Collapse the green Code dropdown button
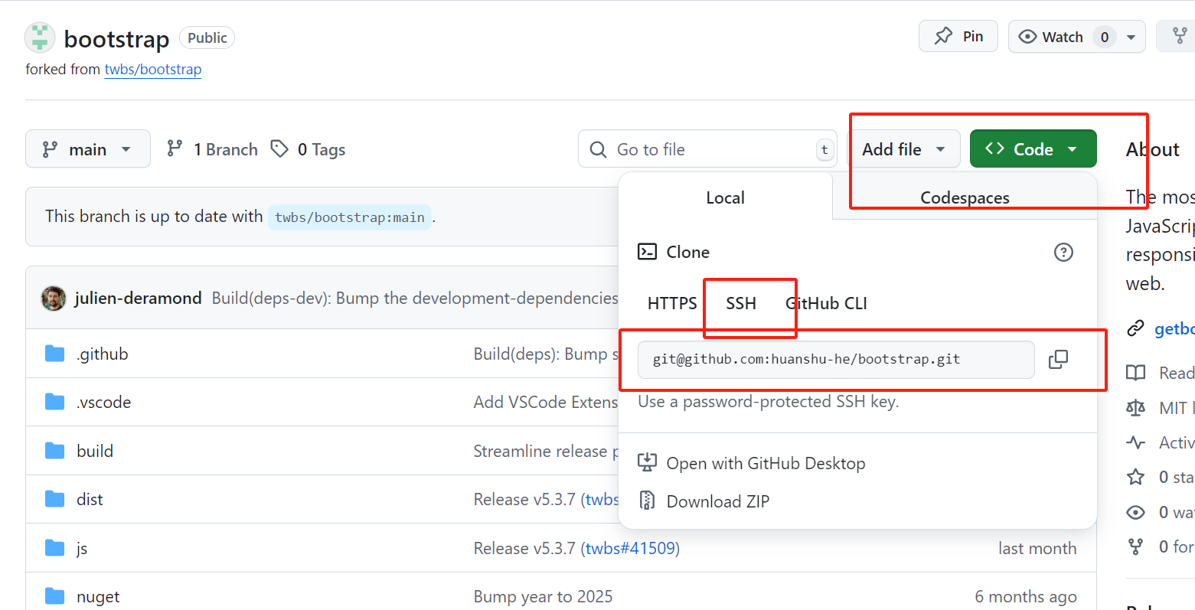Viewport: 1195px width, 610px height. pyautogui.click(x=1033, y=149)
